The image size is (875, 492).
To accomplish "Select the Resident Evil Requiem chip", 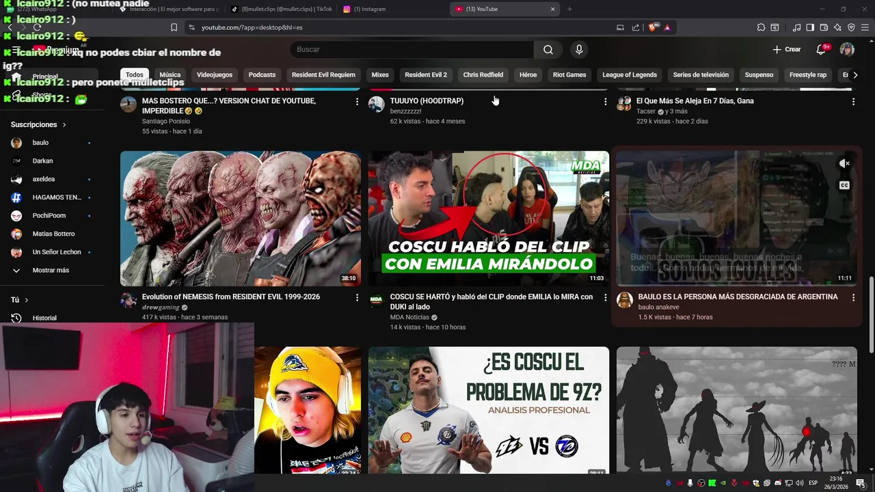I will (323, 75).
